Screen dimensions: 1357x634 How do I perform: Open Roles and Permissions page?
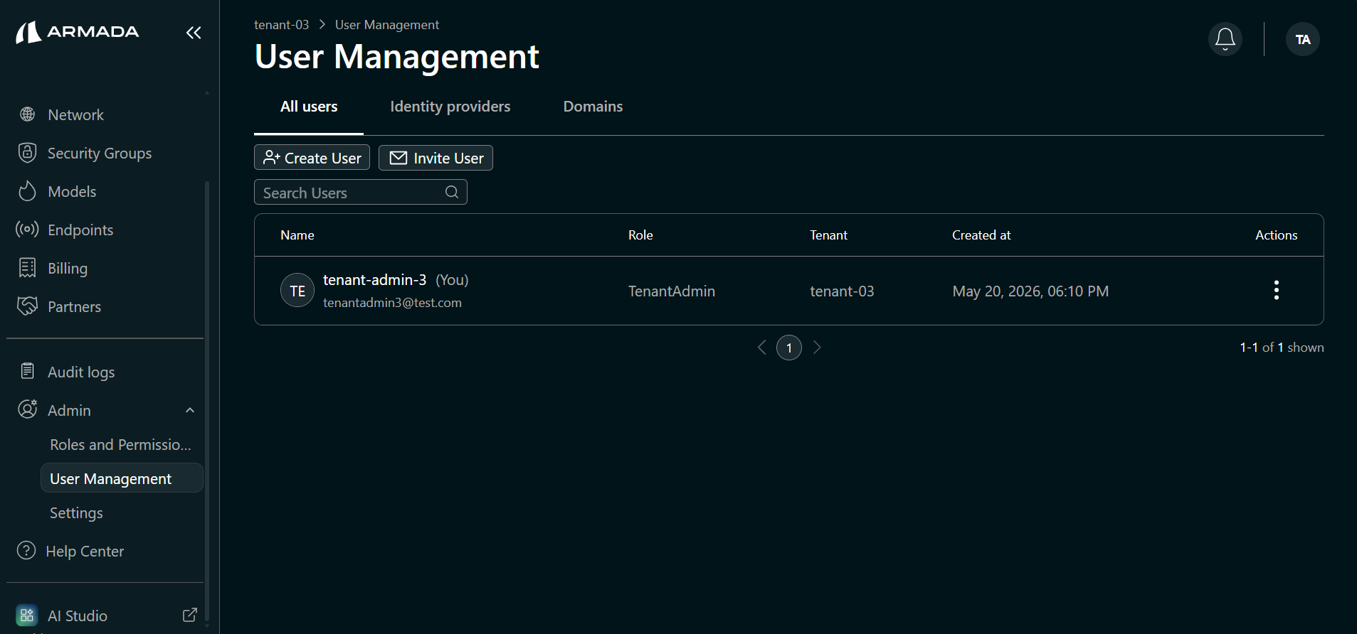pos(120,445)
